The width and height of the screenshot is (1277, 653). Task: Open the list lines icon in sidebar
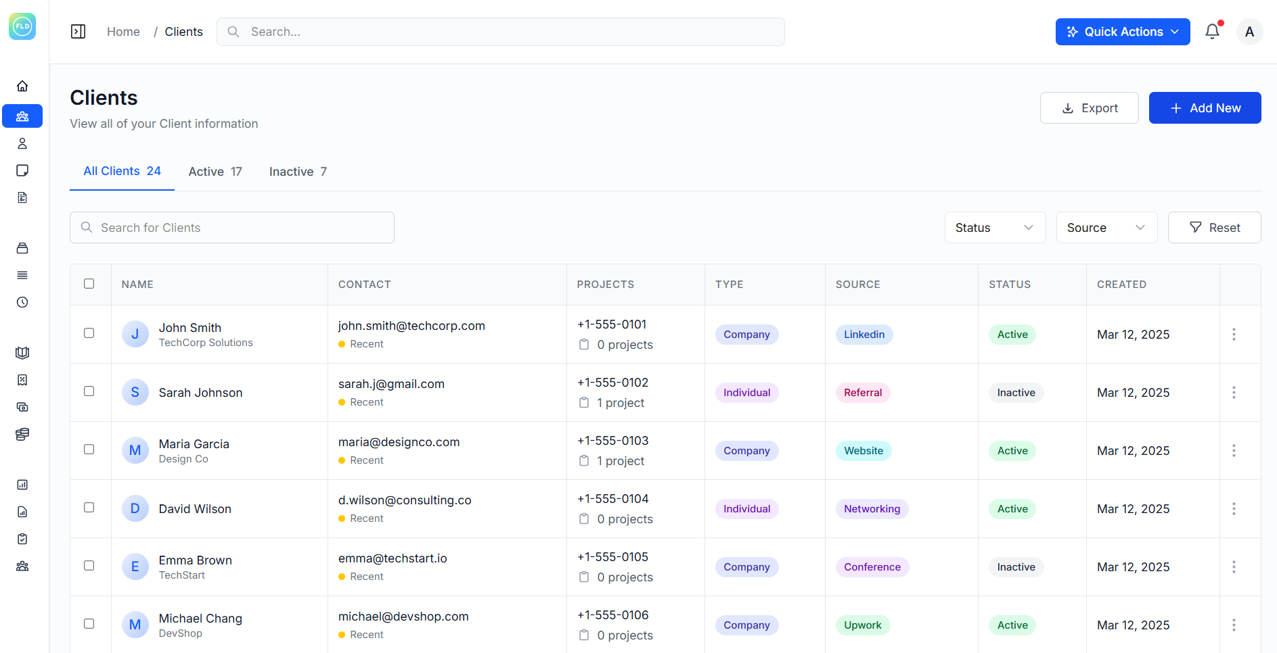pos(22,275)
